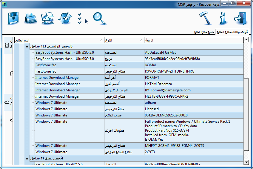Select email BY_Format@damasgate.com
The width and height of the screenshot is (253, 169).
[194, 90]
